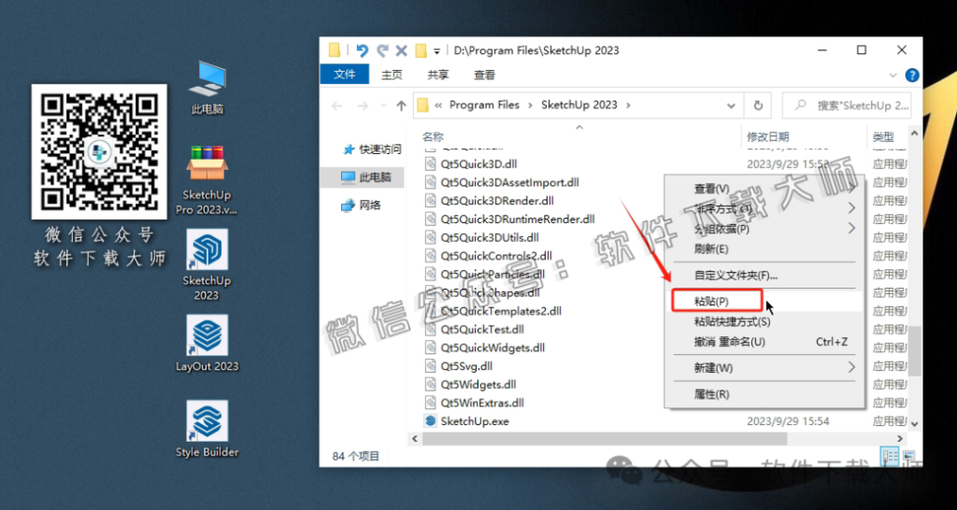Screen dimensions: 957x510
Task: Select the SketchUp 2023 desktop shortcut
Action: (207, 264)
